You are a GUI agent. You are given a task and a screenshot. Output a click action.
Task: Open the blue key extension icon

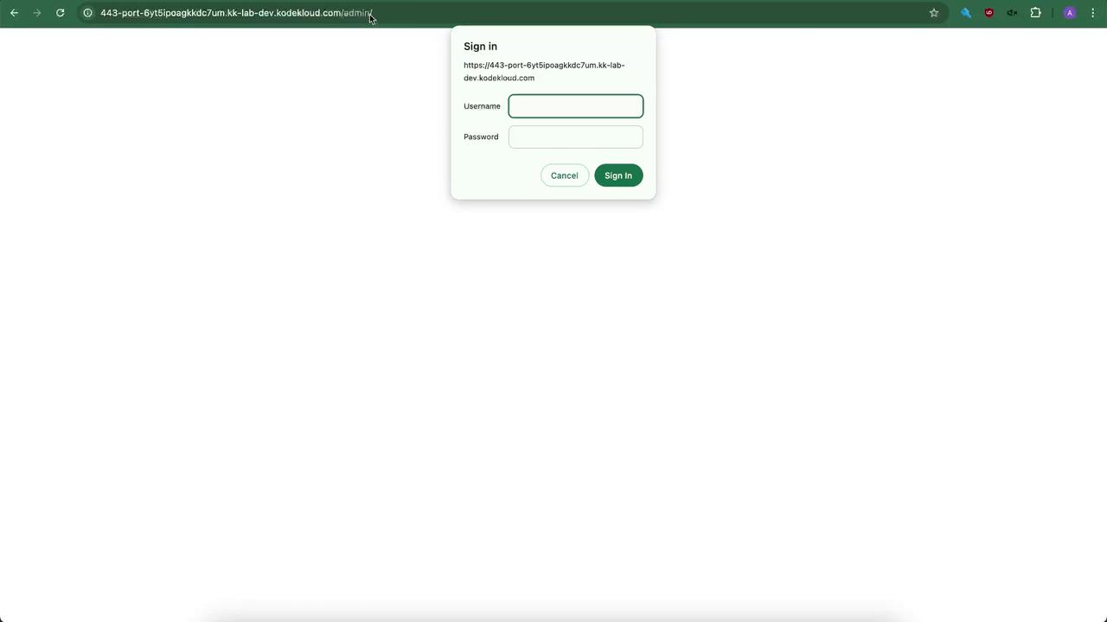coord(966,13)
